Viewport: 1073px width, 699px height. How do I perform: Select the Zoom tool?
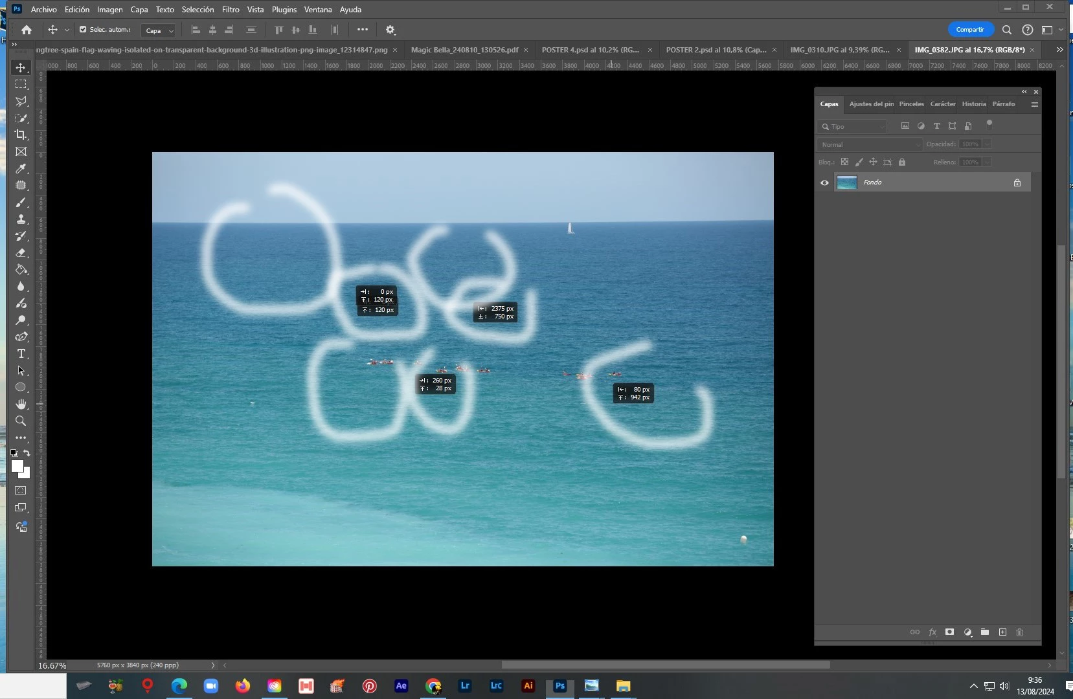pyautogui.click(x=21, y=421)
